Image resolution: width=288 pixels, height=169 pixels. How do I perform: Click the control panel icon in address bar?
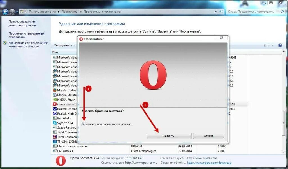point(21,12)
